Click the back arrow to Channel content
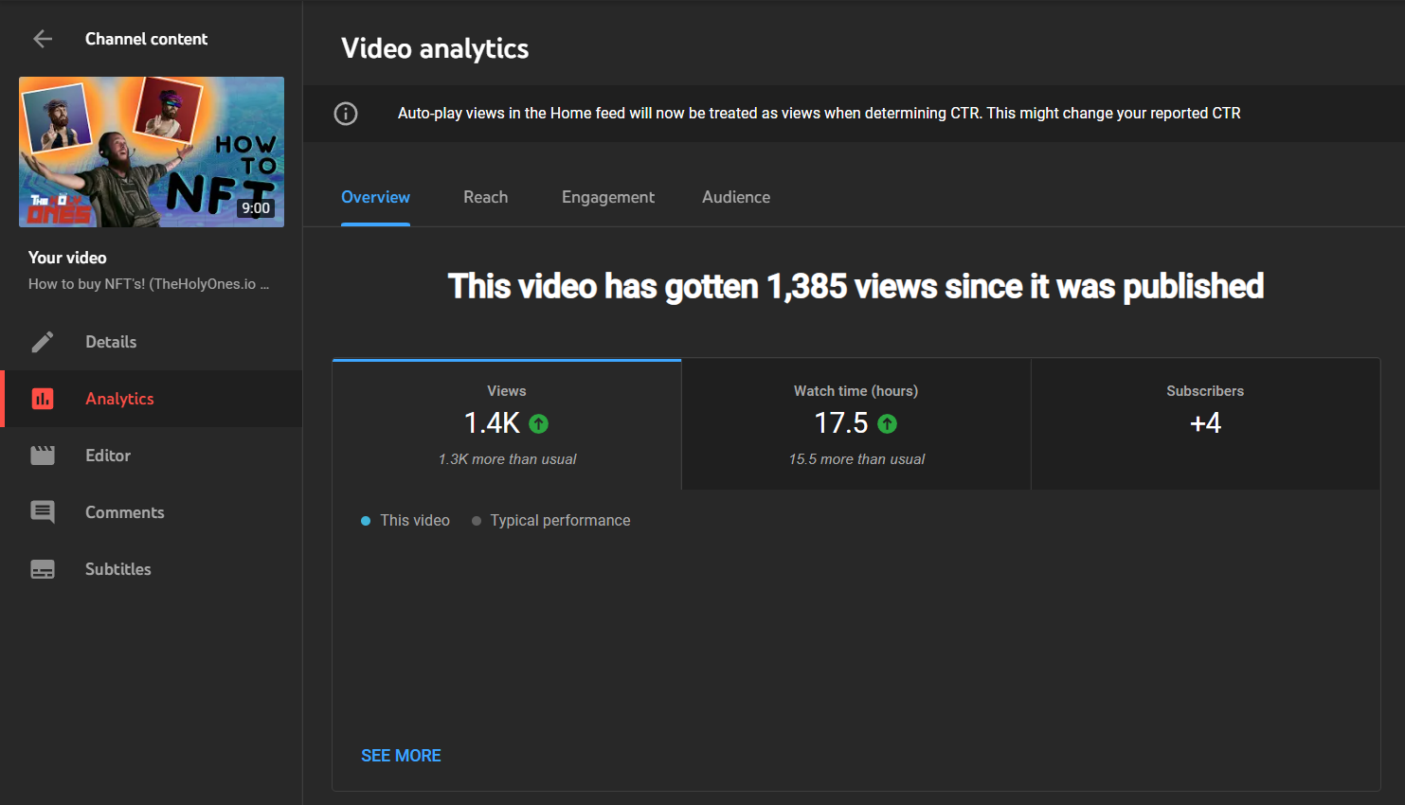 [42, 38]
